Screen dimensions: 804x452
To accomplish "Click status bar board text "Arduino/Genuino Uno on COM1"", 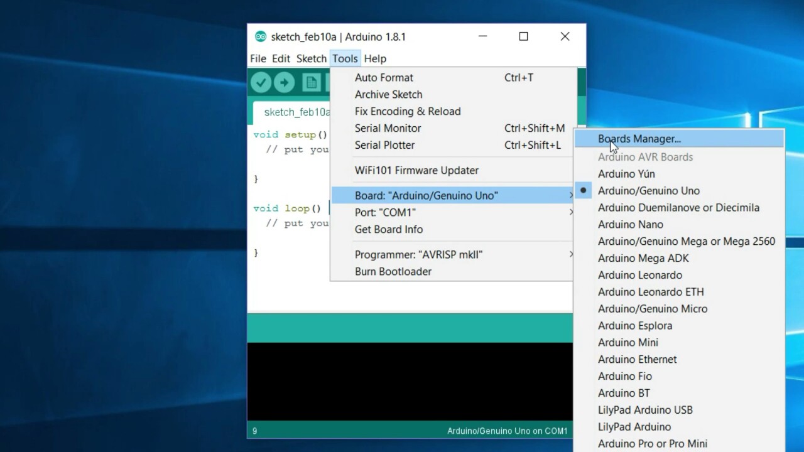I will pos(507,431).
